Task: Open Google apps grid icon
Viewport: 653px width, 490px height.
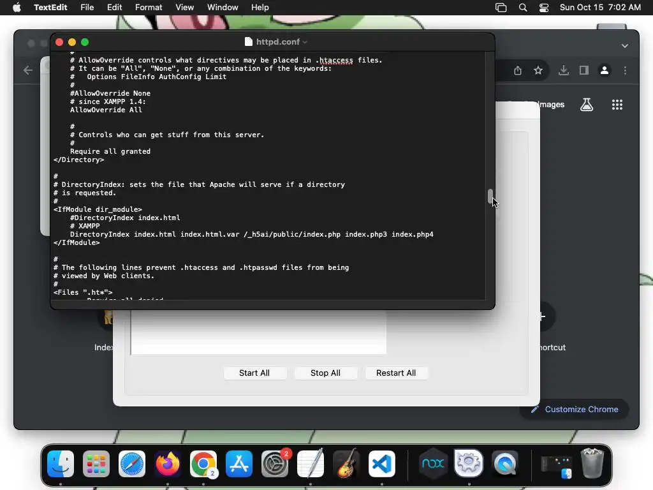Action: point(617,105)
